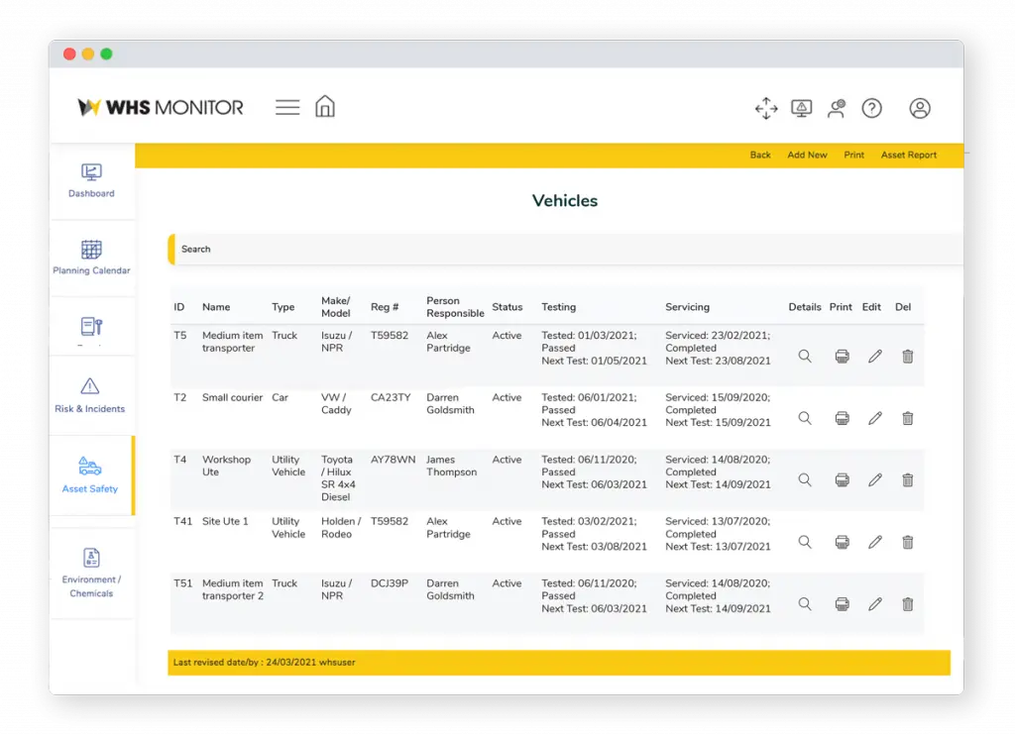This screenshot has height=735, width=1015.
Task: Open the hamburger menu beside the logo
Action: (287, 107)
